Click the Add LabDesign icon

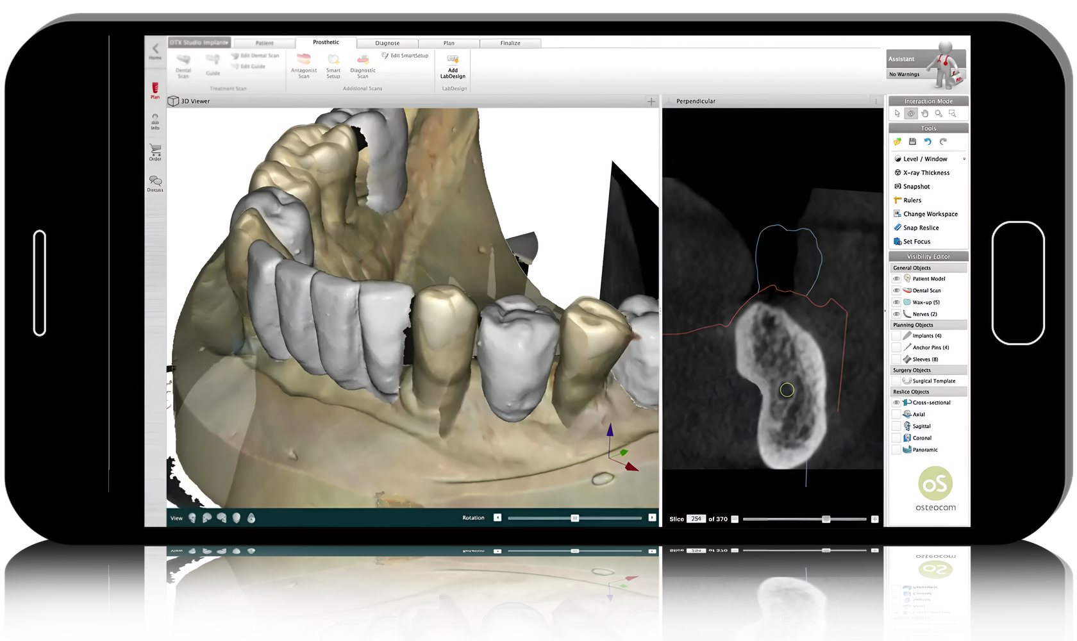pyautogui.click(x=453, y=60)
